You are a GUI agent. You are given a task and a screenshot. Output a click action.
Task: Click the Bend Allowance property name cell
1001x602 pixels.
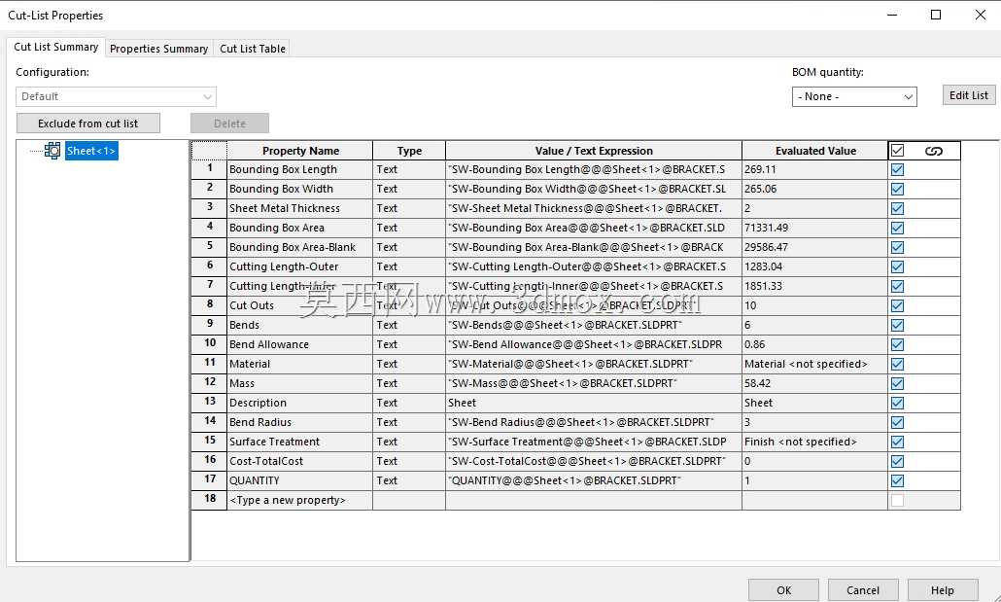[299, 344]
